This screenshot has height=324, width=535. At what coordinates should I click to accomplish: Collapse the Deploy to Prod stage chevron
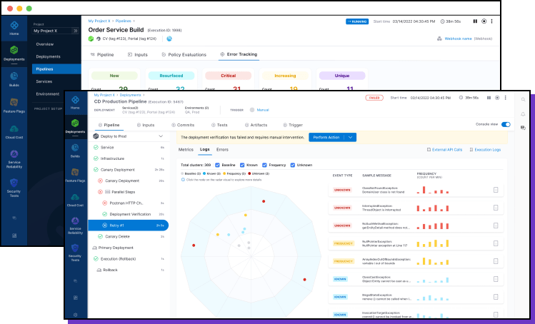159,136
